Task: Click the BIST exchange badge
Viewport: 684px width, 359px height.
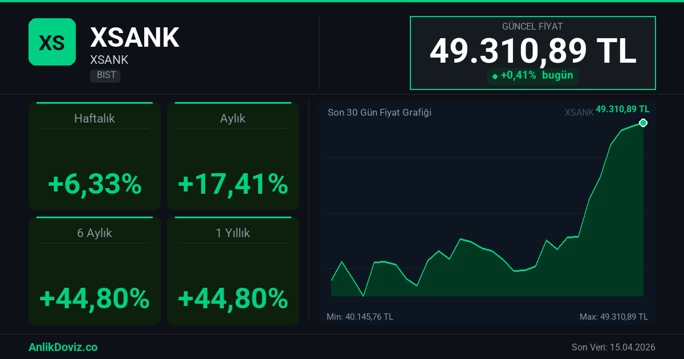Action: tap(105, 75)
